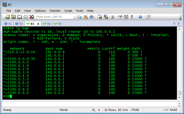Click the terminal scrollbar down arrow
This screenshot has width=184, height=114.
point(179,97)
